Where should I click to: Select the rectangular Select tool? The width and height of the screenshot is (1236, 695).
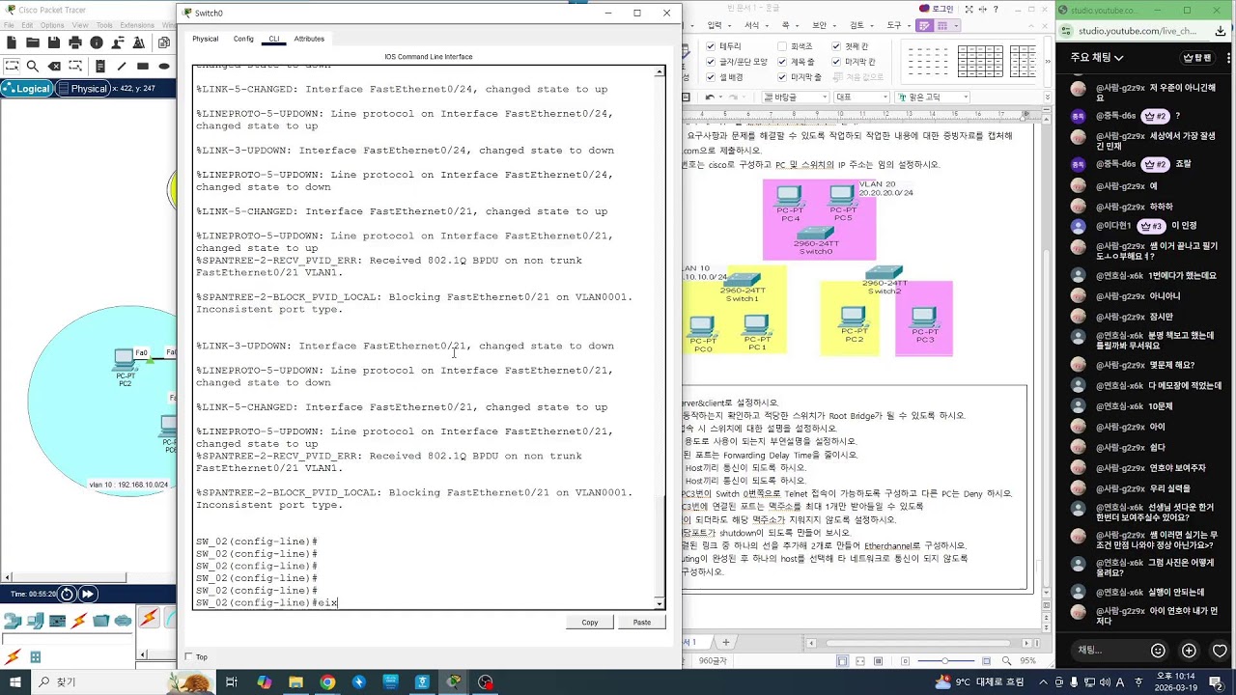12,67
